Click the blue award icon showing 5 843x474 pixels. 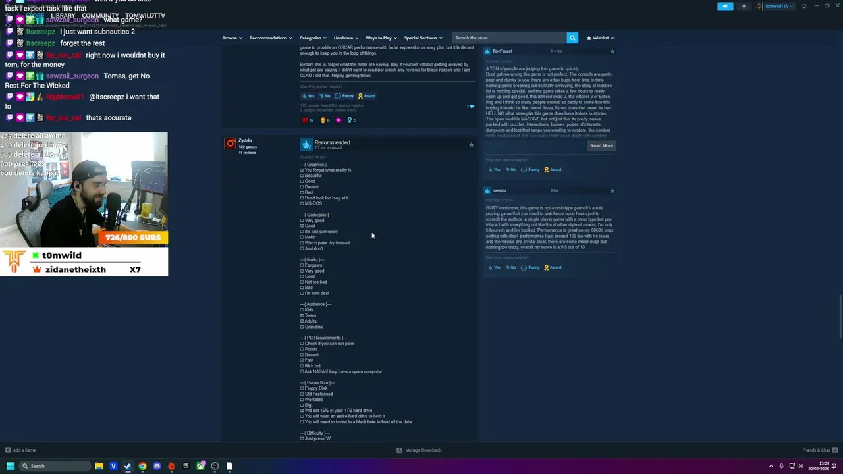click(x=352, y=120)
